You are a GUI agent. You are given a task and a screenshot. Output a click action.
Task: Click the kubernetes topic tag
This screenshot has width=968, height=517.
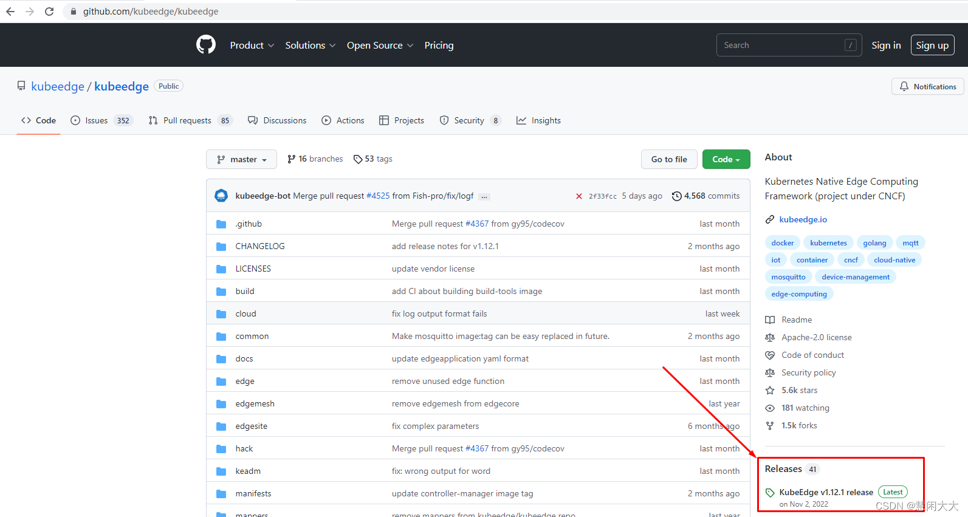point(828,243)
